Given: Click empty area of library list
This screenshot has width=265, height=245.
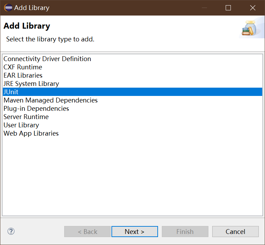Looking at the screenshot, I should click(x=132, y=176).
